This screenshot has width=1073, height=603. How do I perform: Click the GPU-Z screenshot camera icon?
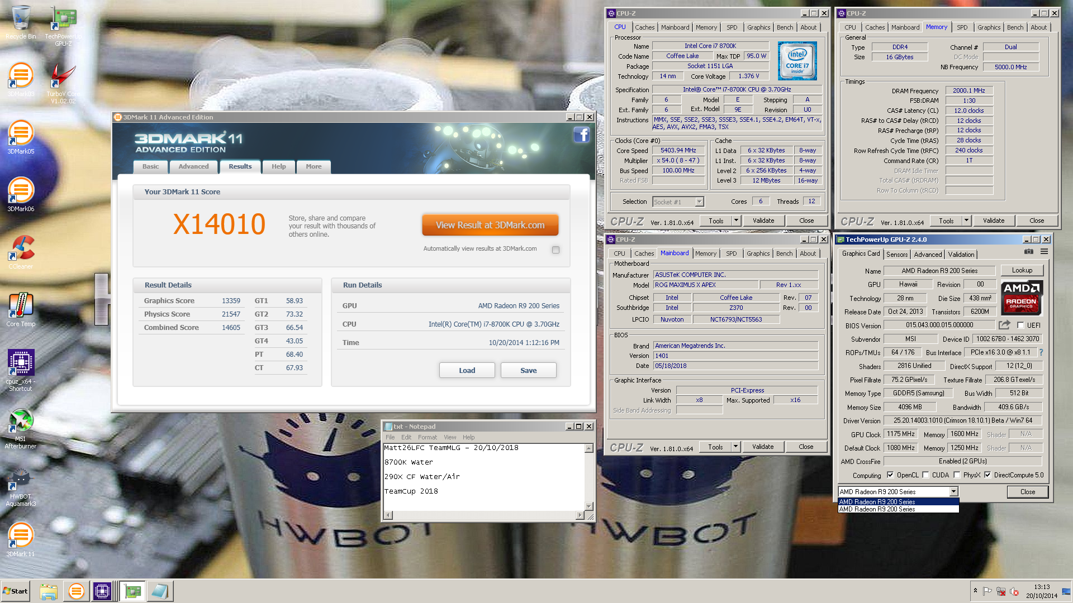point(1029,252)
